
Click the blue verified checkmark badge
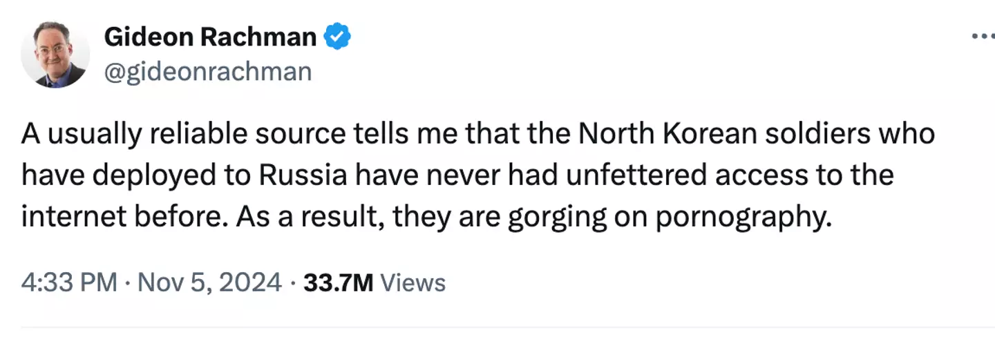338,37
